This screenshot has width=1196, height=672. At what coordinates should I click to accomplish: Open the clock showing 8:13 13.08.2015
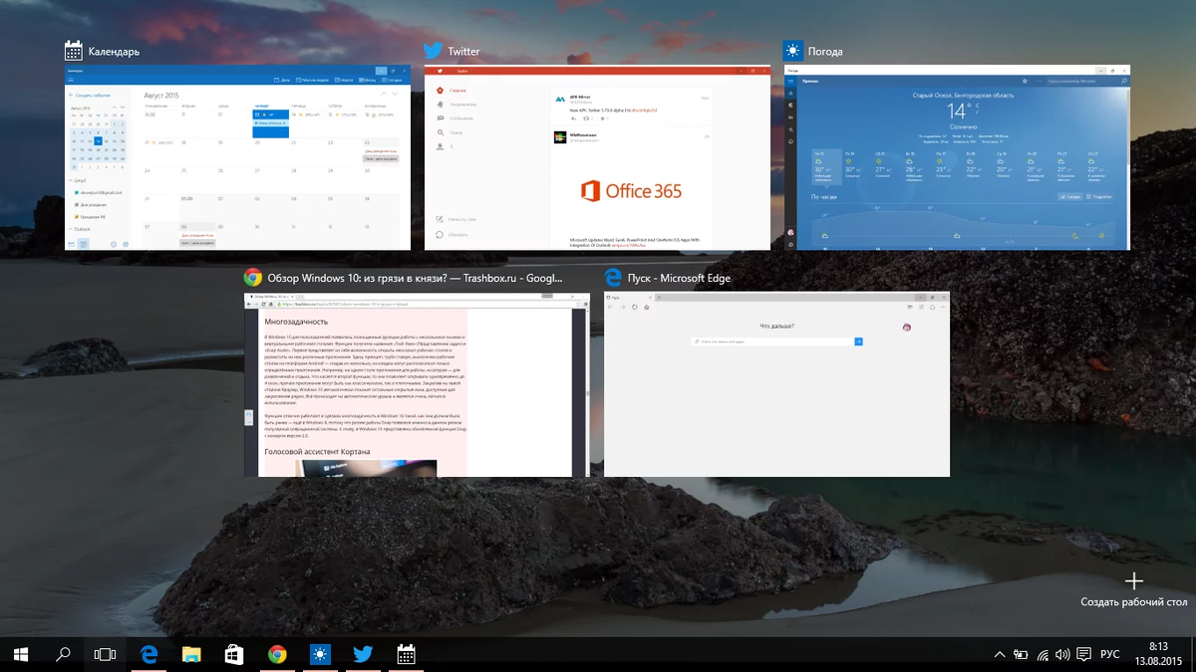point(1159,654)
